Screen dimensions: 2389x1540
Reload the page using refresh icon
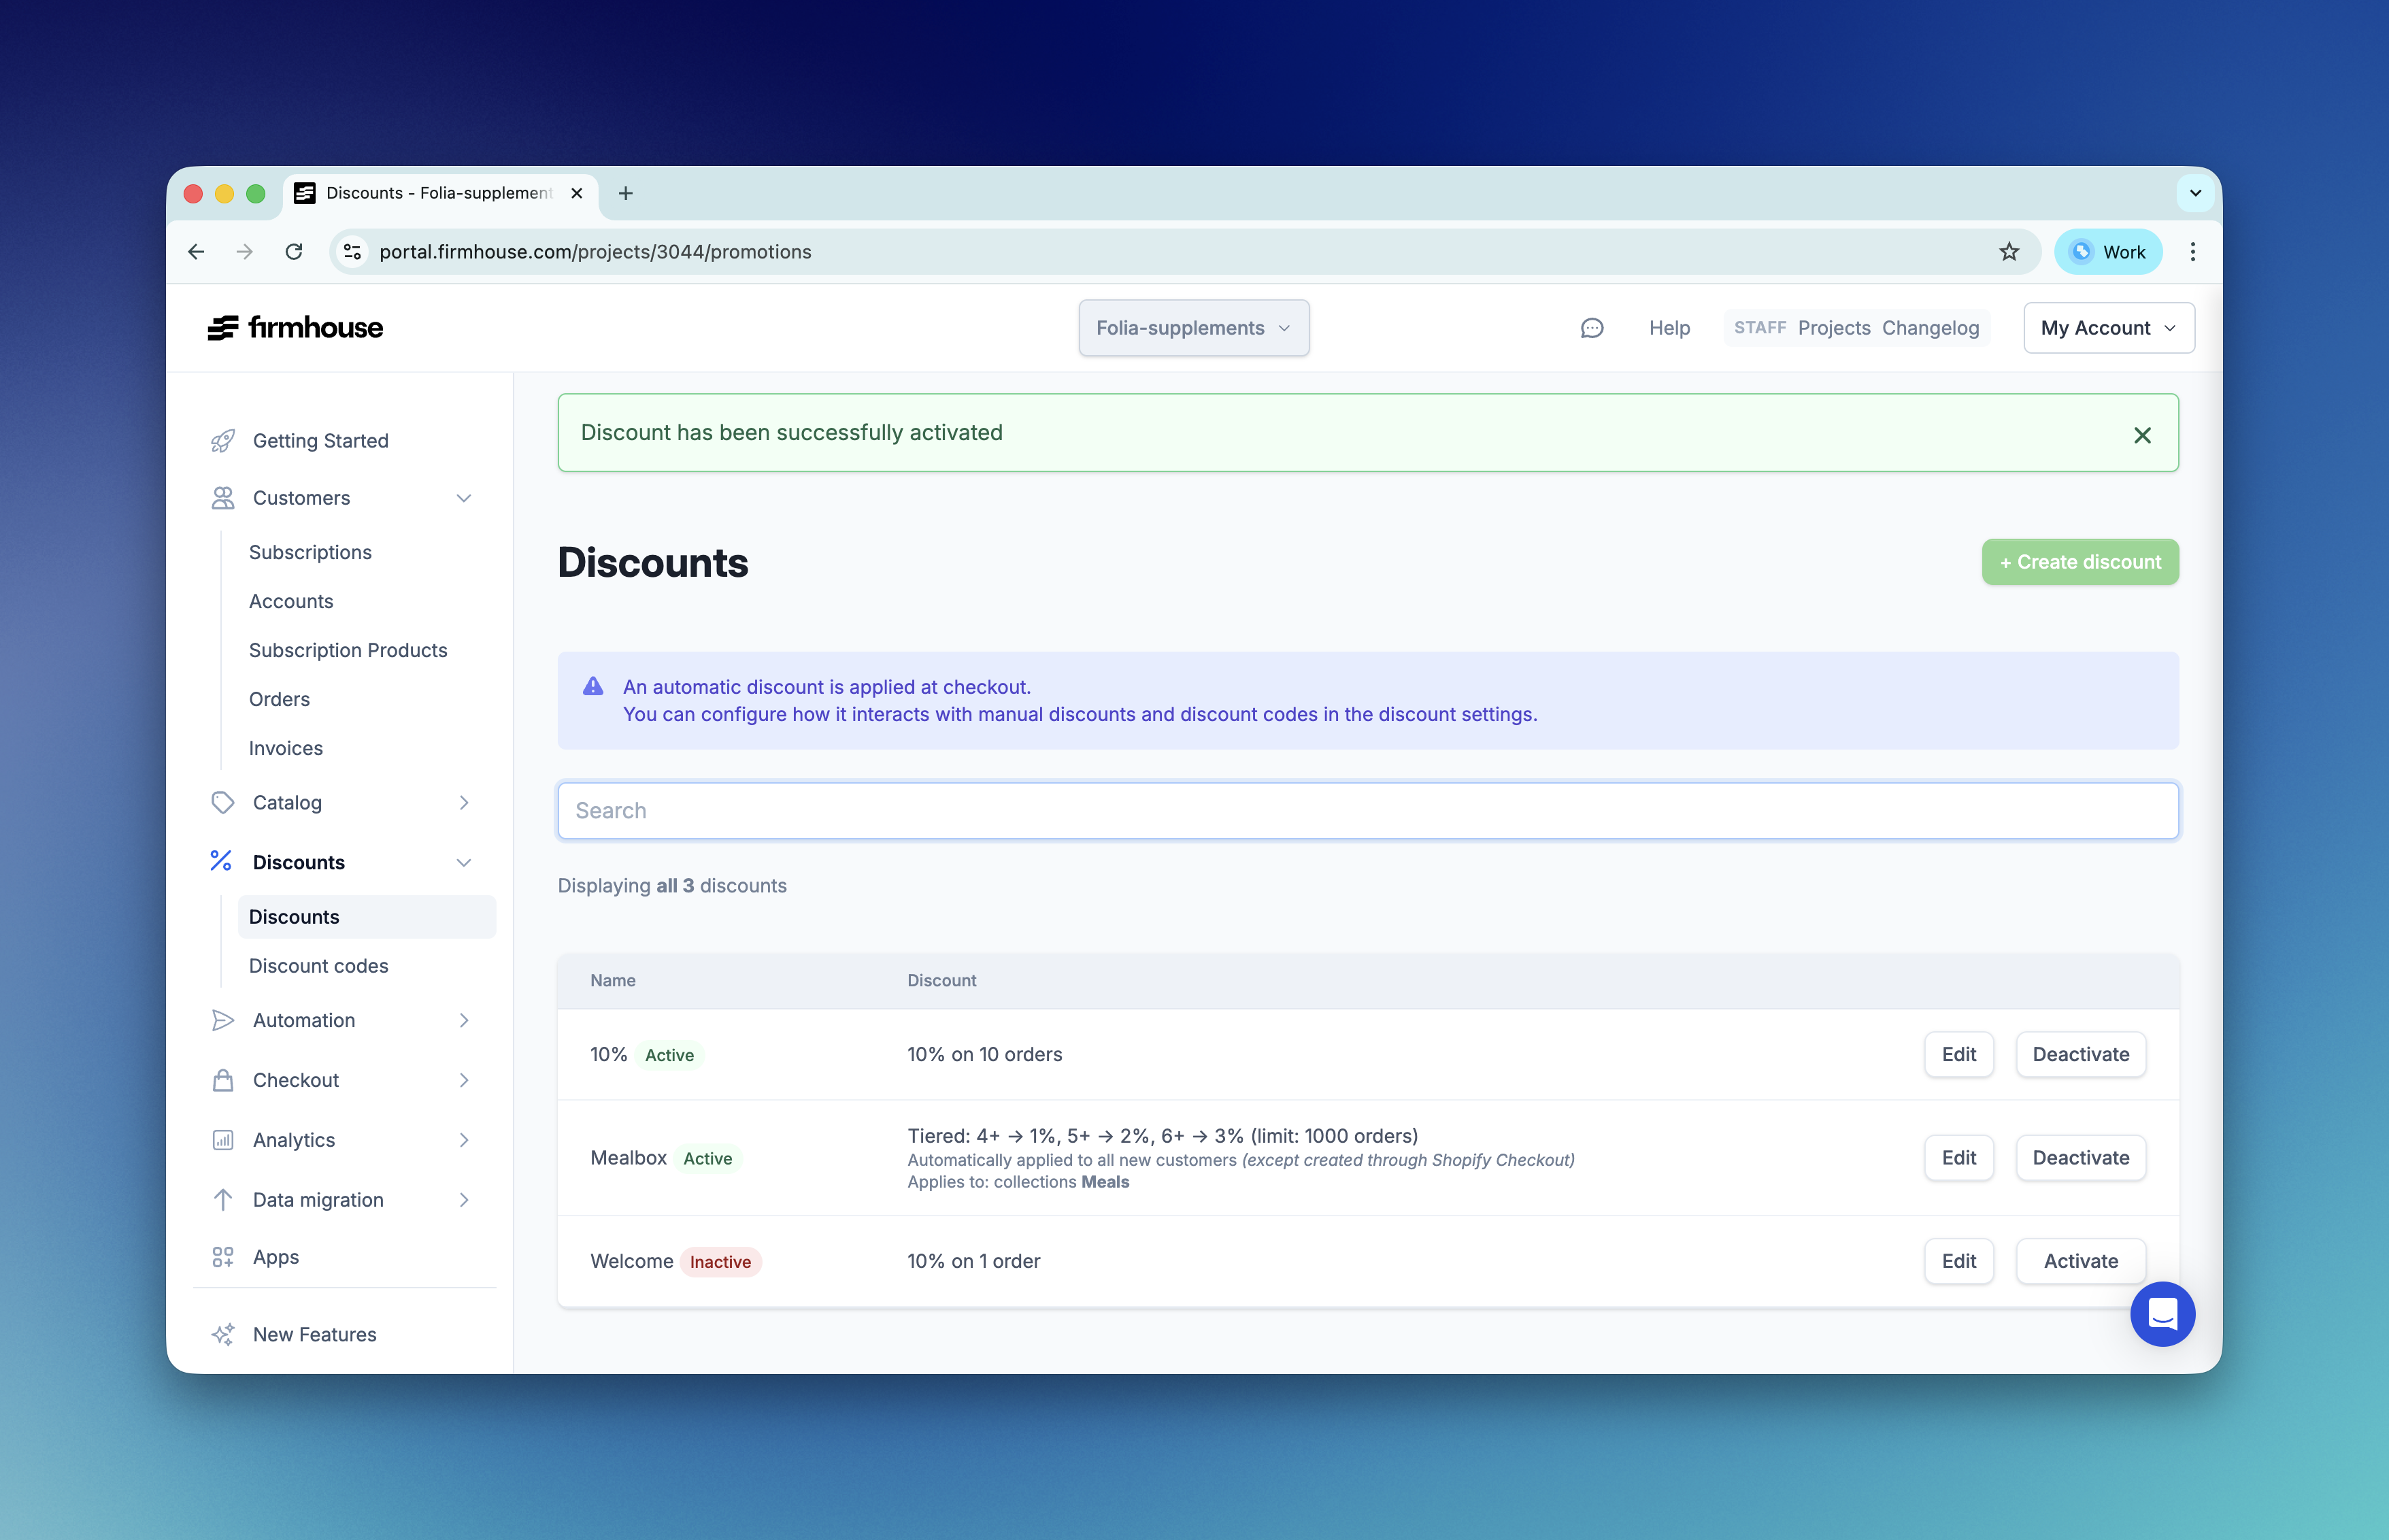pyautogui.click(x=294, y=252)
